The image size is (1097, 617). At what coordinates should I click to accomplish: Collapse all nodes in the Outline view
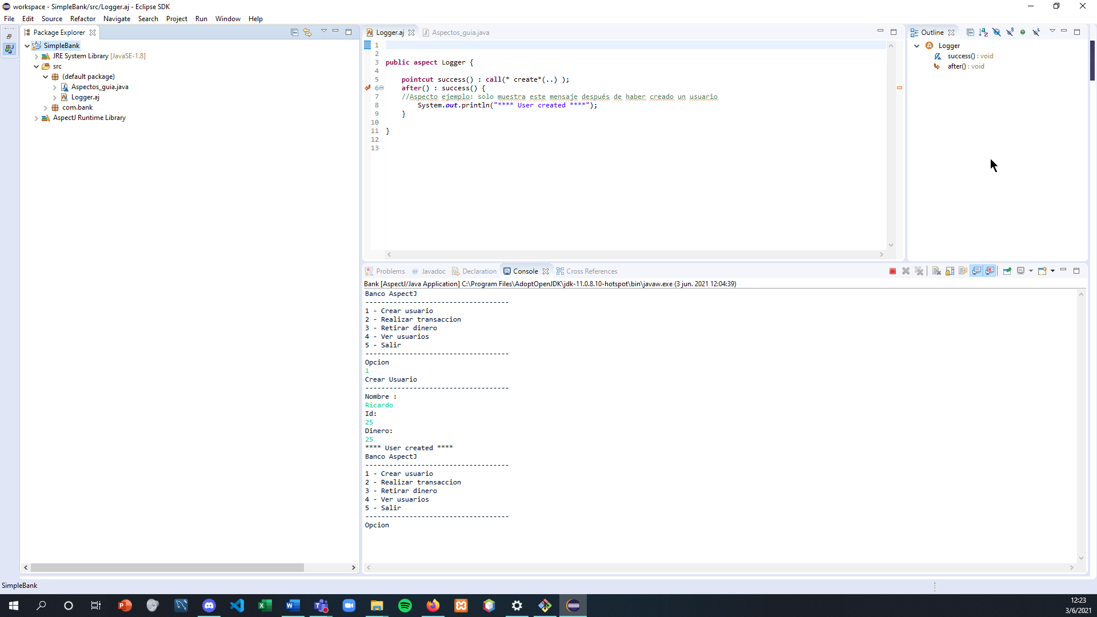click(x=970, y=32)
